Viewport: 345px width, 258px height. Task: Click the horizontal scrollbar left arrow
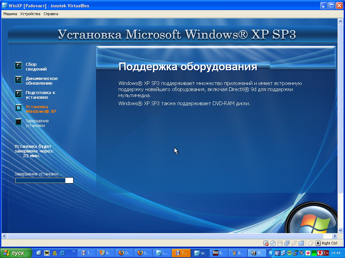point(4,236)
